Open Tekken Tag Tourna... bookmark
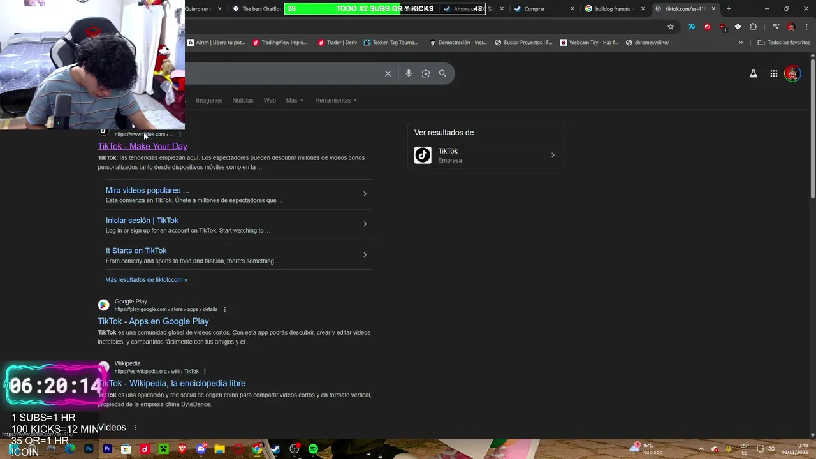 click(x=391, y=43)
